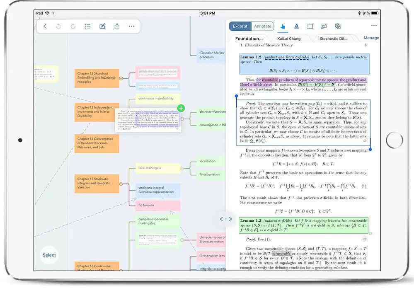Select the continuous in probability node

coord(158,99)
